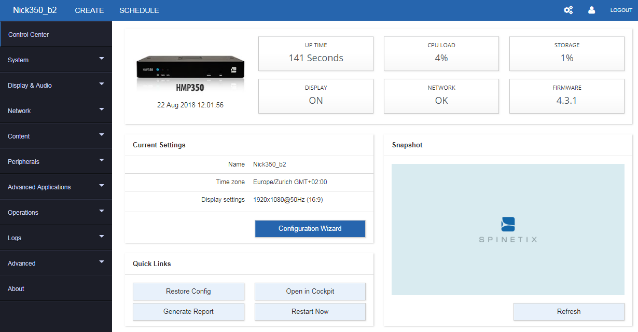Expand the Content sidebar section
Viewport: 638px width, 332px height.
point(56,136)
